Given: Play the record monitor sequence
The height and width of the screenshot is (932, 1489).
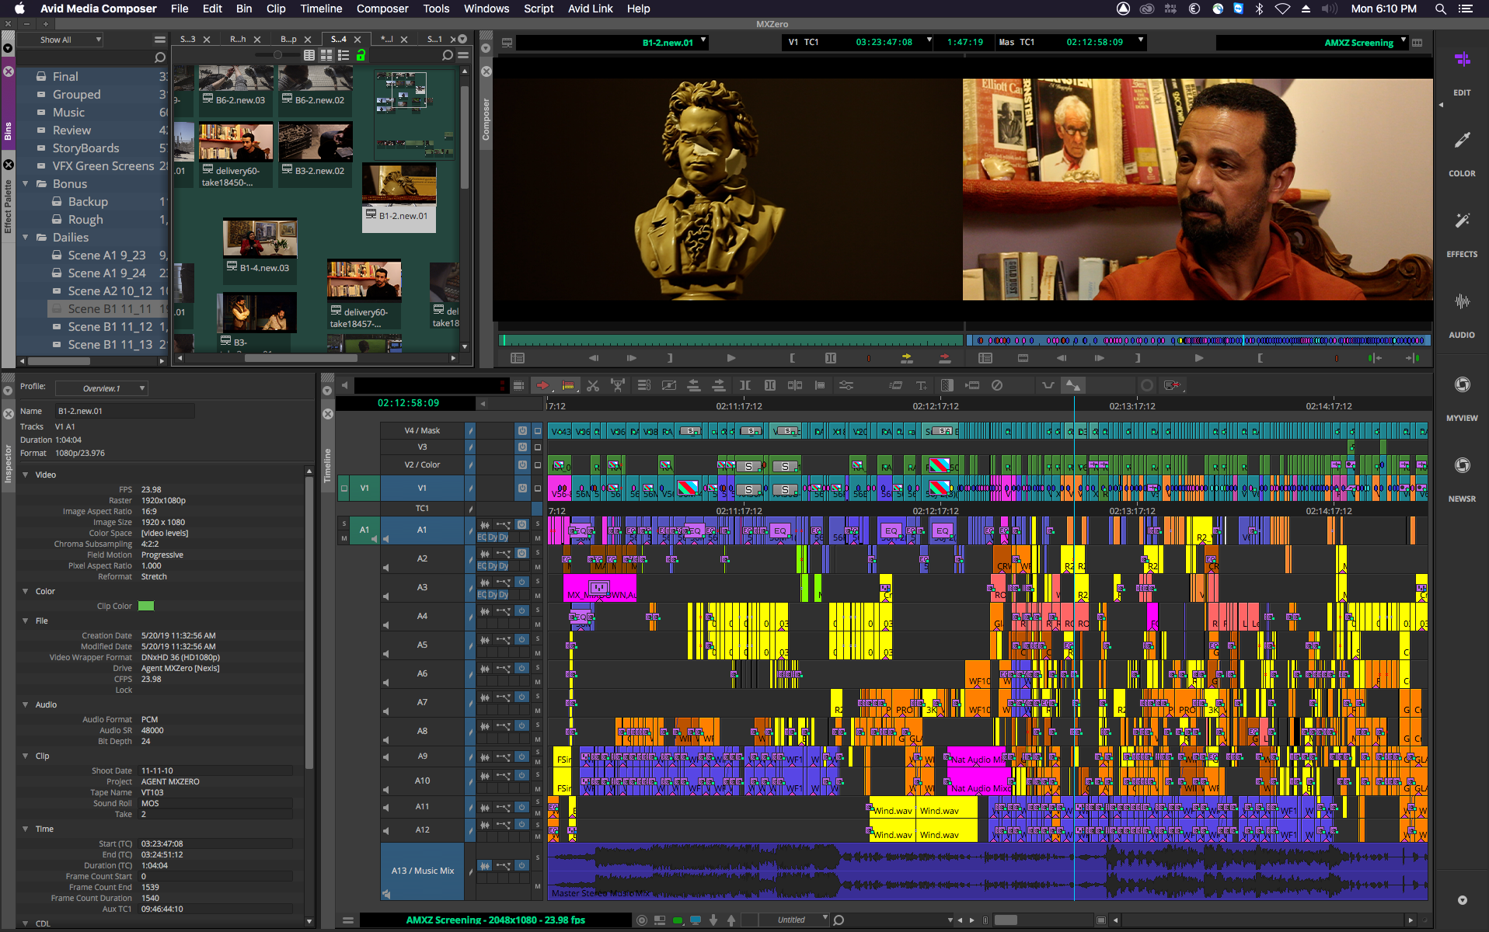Looking at the screenshot, I should click(x=1199, y=358).
